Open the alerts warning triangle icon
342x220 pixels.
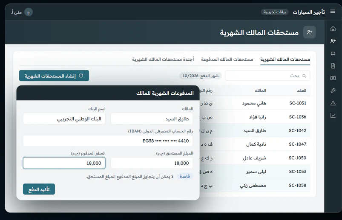coord(333,103)
